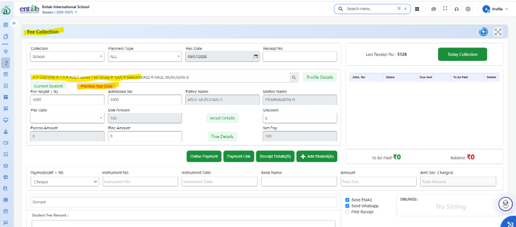Click the Discount input field
Viewport: 516px width, 227px height.
click(300, 118)
